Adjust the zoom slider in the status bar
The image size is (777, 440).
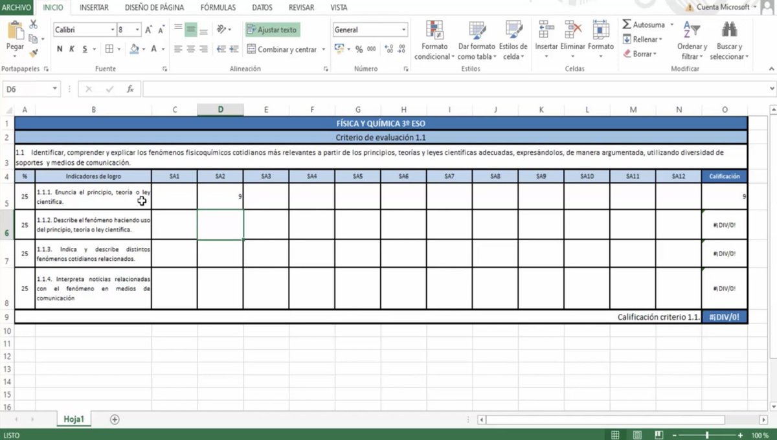707,435
